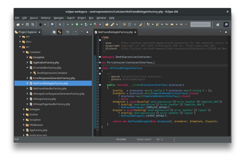Viewport: 243px width, 159px height.
Task: Maximize the Project Explorer view
Action: [x=87, y=32]
